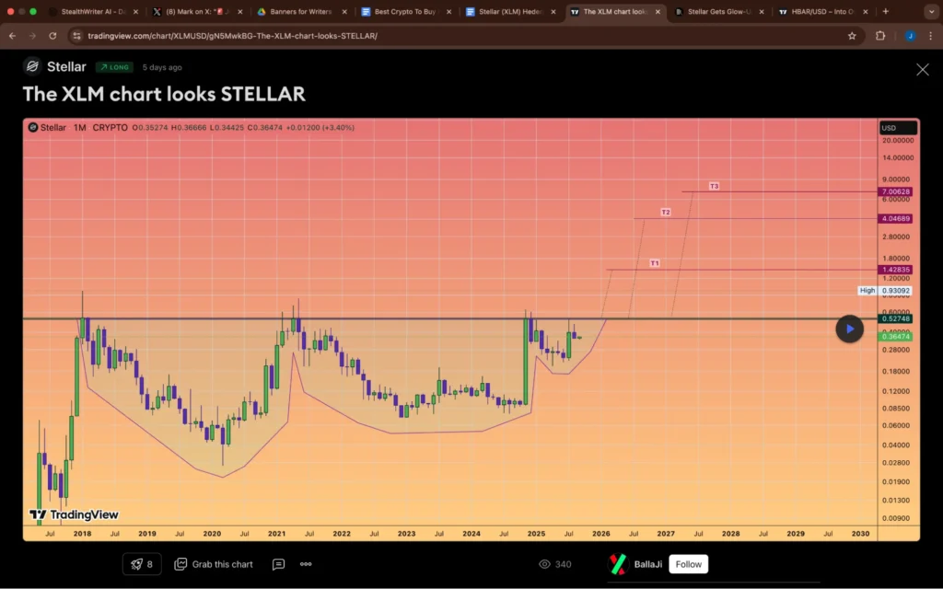The width and height of the screenshot is (943, 589).
Task: Play the chart with the play button
Action: (849, 329)
